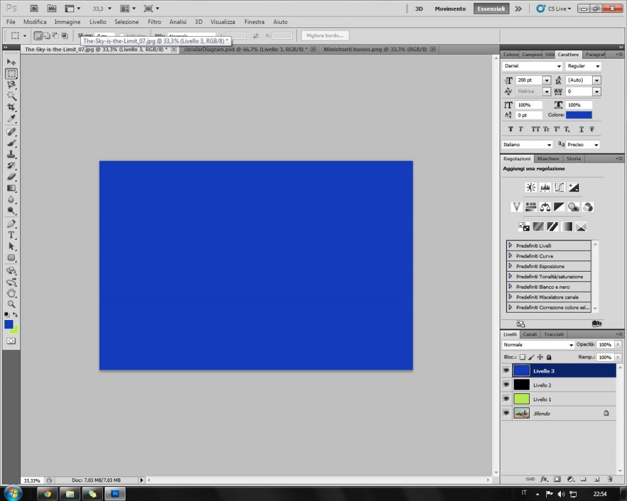The width and height of the screenshot is (627, 501).
Task: Select the Pen tool
Action: click(11, 223)
